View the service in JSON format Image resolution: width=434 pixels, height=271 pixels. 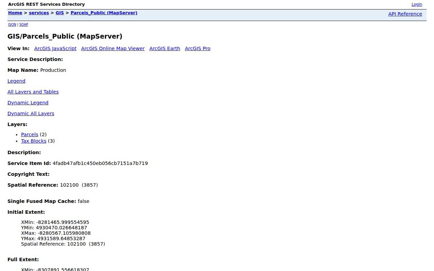12,24
